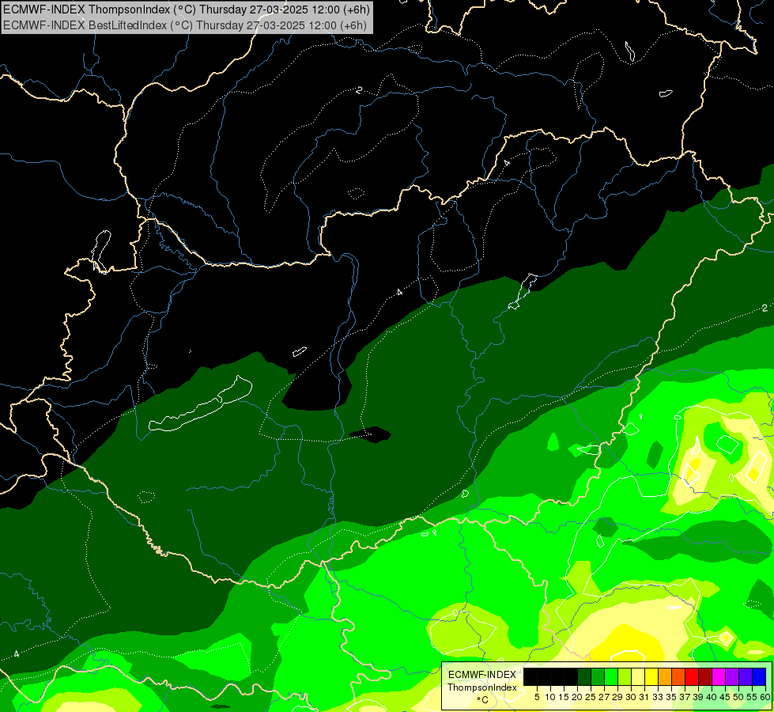Image resolution: width=774 pixels, height=712 pixels.
Task: Click the ThompsonIndex text in legend box
Action: coord(482,687)
